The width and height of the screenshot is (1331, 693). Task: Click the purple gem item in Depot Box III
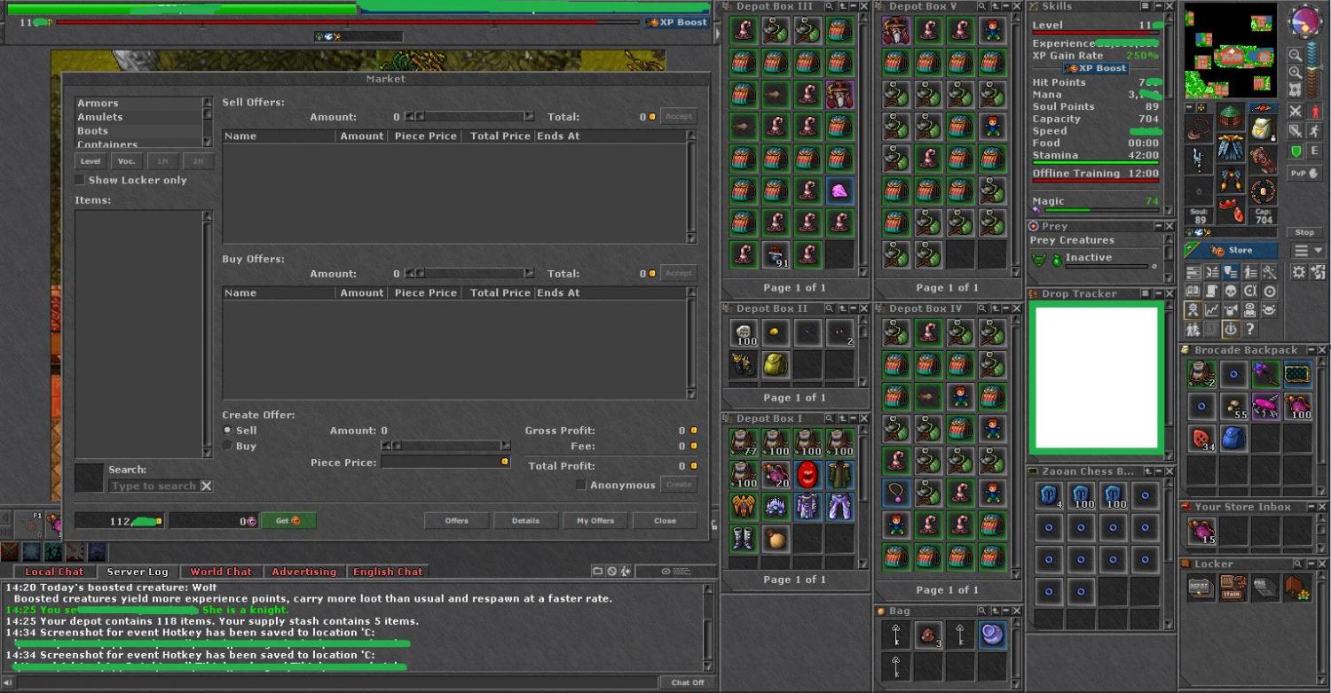click(839, 191)
